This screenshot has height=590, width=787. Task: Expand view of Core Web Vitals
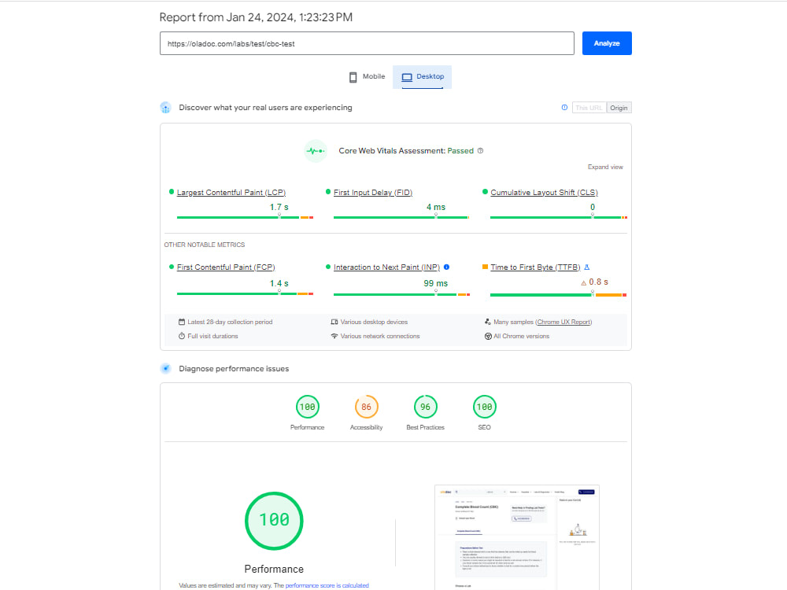tap(604, 167)
